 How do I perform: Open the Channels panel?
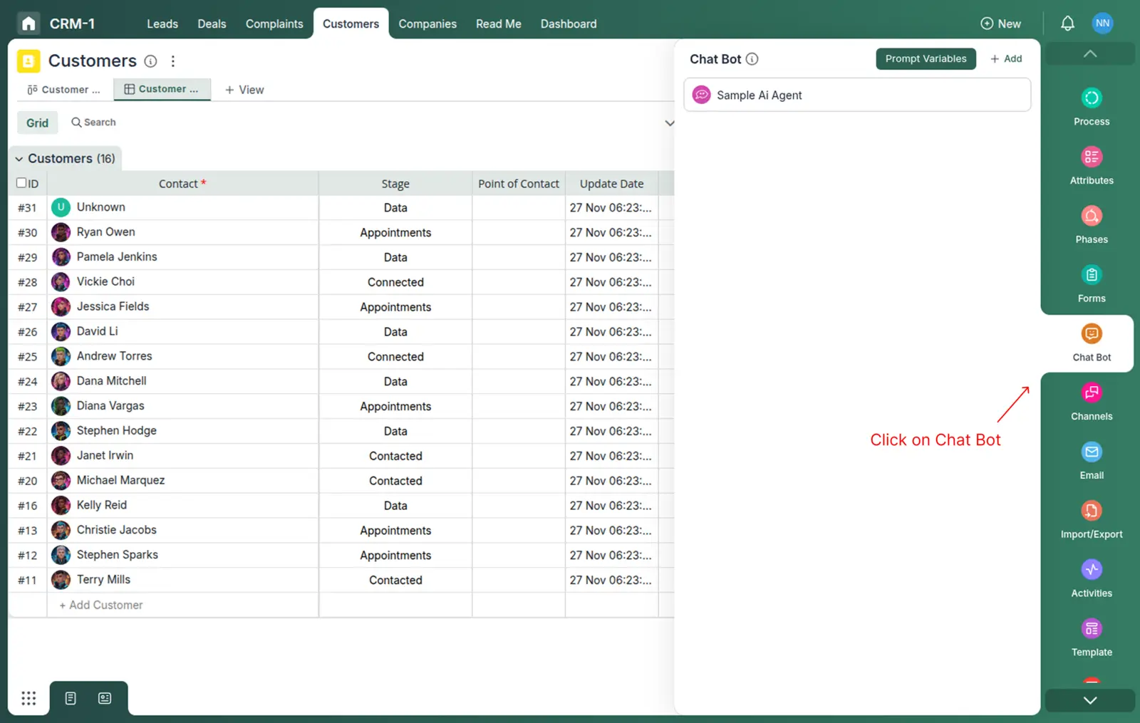(x=1091, y=401)
